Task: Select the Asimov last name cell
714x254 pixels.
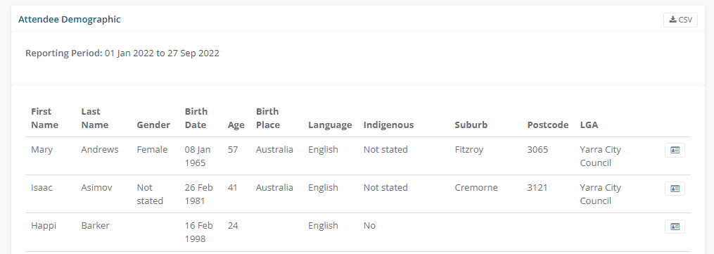Action: click(x=96, y=188)
